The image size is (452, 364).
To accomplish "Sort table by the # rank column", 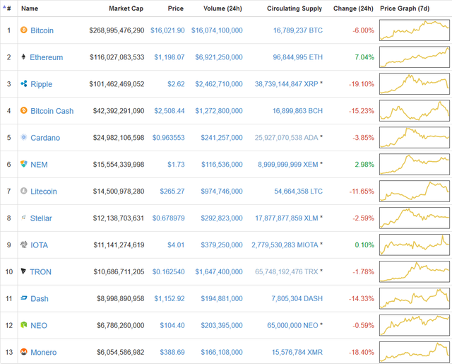I will pyautogui.click(x=8, y=8).
